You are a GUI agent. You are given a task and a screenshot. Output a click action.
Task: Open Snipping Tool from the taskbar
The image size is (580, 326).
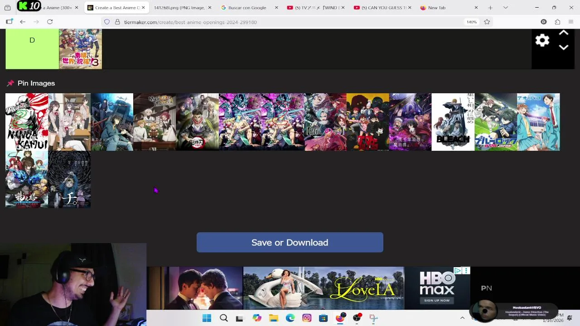(374, 318)
